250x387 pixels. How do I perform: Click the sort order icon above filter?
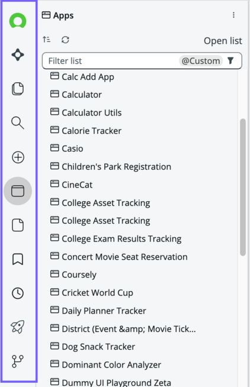click(47, 40)
